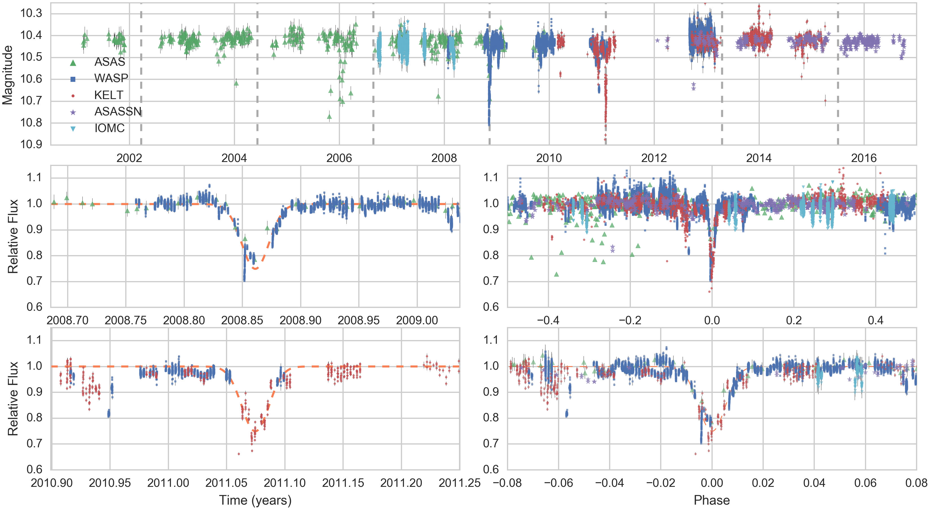The height and width of the screenshot is (508, 931).
Task: Click the Magnitude y-axis label
Action: [x=8, y=75]
